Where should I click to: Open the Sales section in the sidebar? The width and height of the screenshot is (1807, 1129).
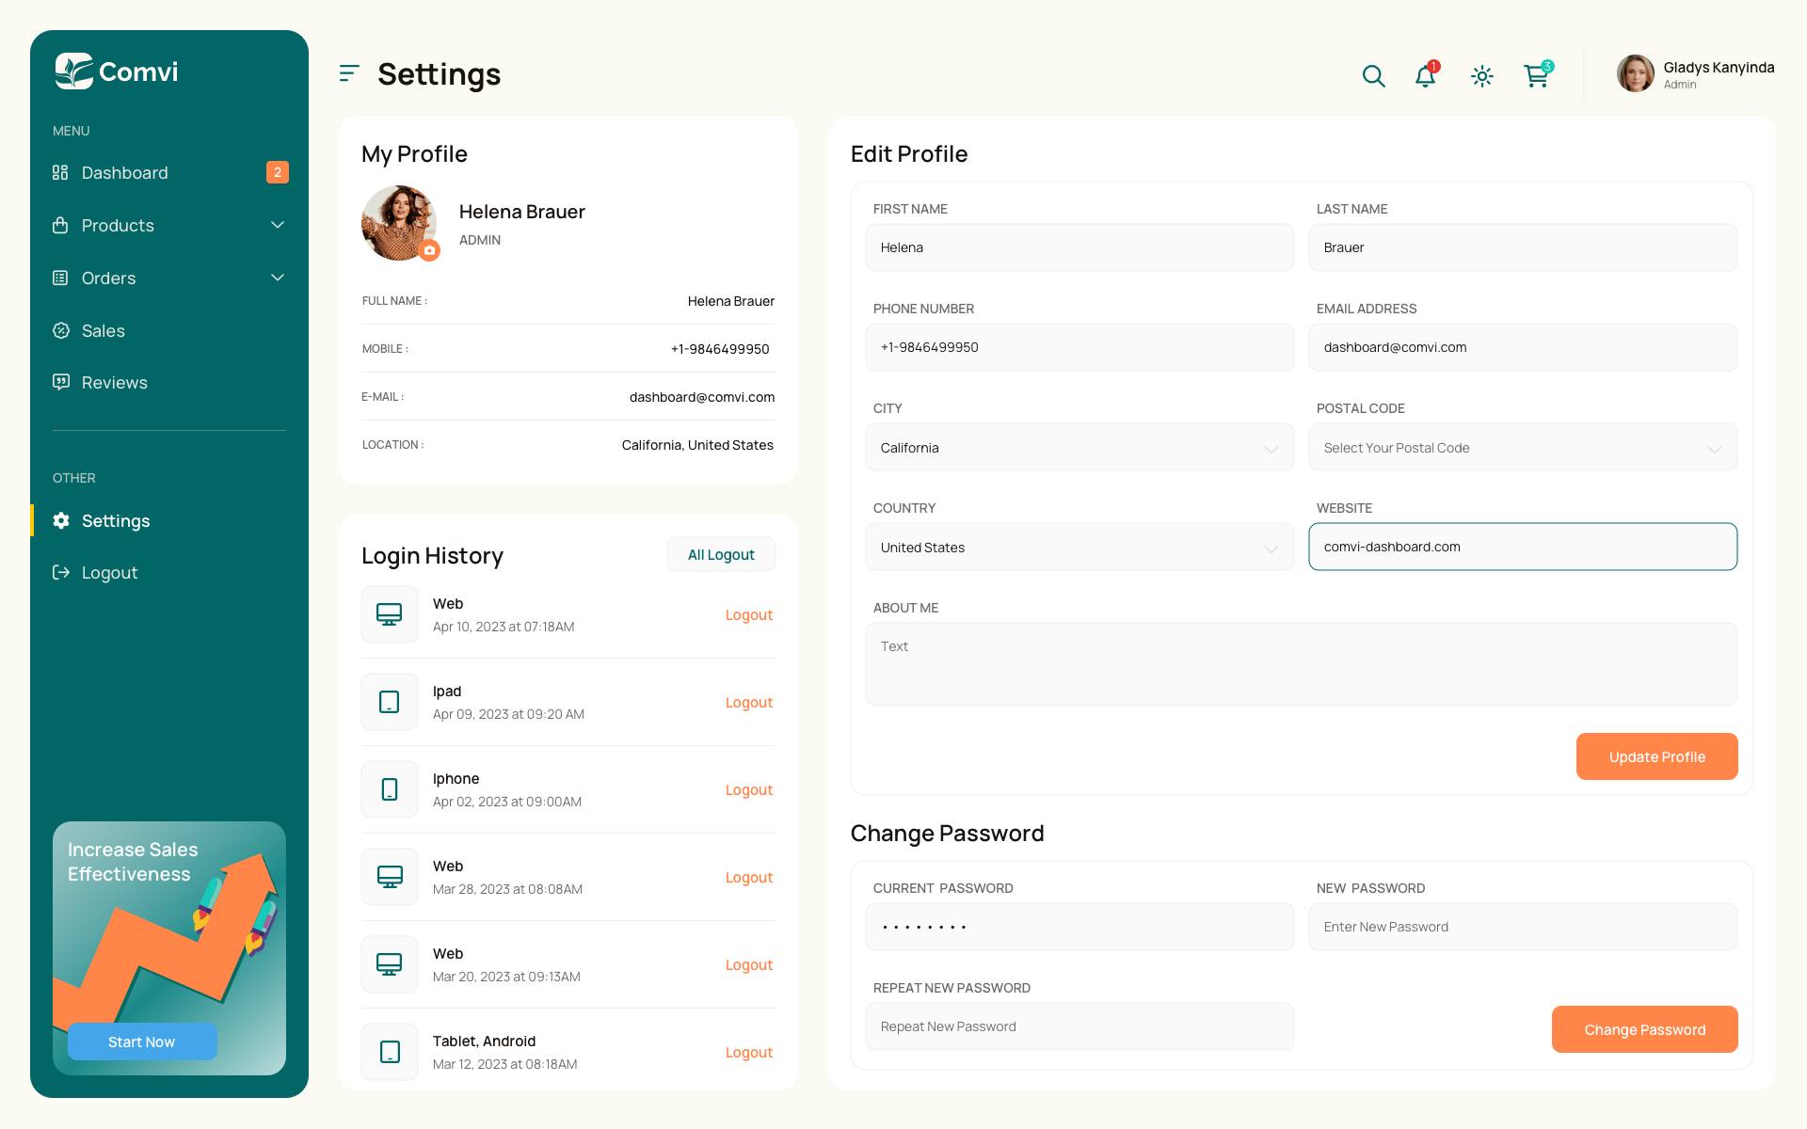pyautogui.click(x=103, y=330)
